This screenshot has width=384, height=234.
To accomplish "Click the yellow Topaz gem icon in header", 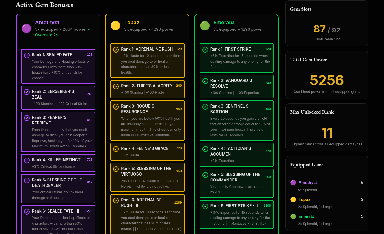I will [115, 26].
